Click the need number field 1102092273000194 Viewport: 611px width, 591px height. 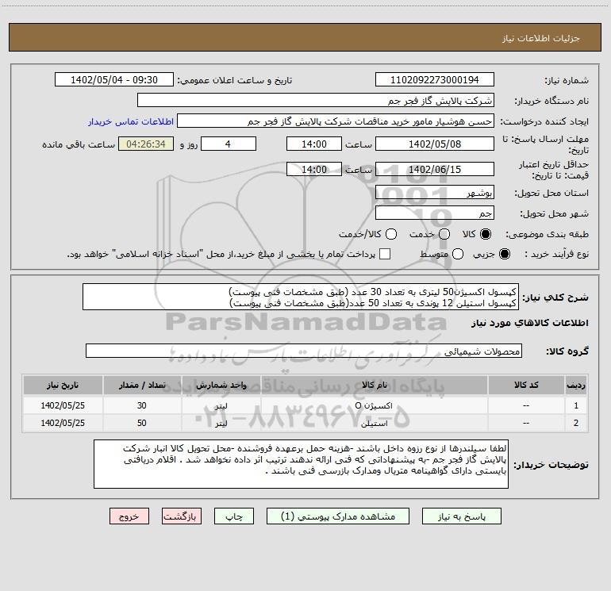pyautogui.click(x=435, y=80)
